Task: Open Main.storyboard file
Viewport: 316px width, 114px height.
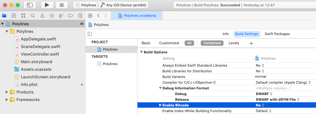Action: tap(36, 62)
